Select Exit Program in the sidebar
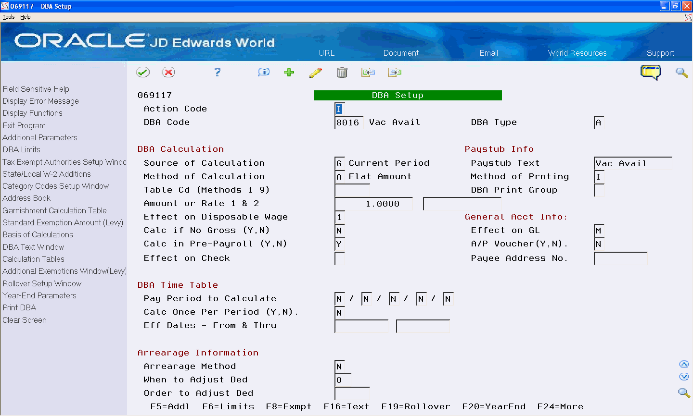Viewport: 693px width, 416px height. [x=24, y=125]
